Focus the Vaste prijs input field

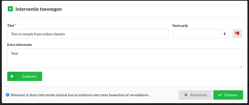coord(197,34)
